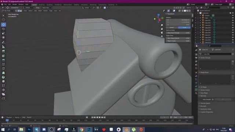Select the Loop Cut tool
The width and height of the screenshot is (235, 132).
pyautogui.click(x=3, y=65)
